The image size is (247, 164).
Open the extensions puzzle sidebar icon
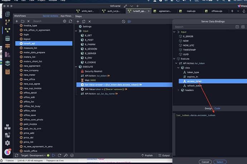8,135
